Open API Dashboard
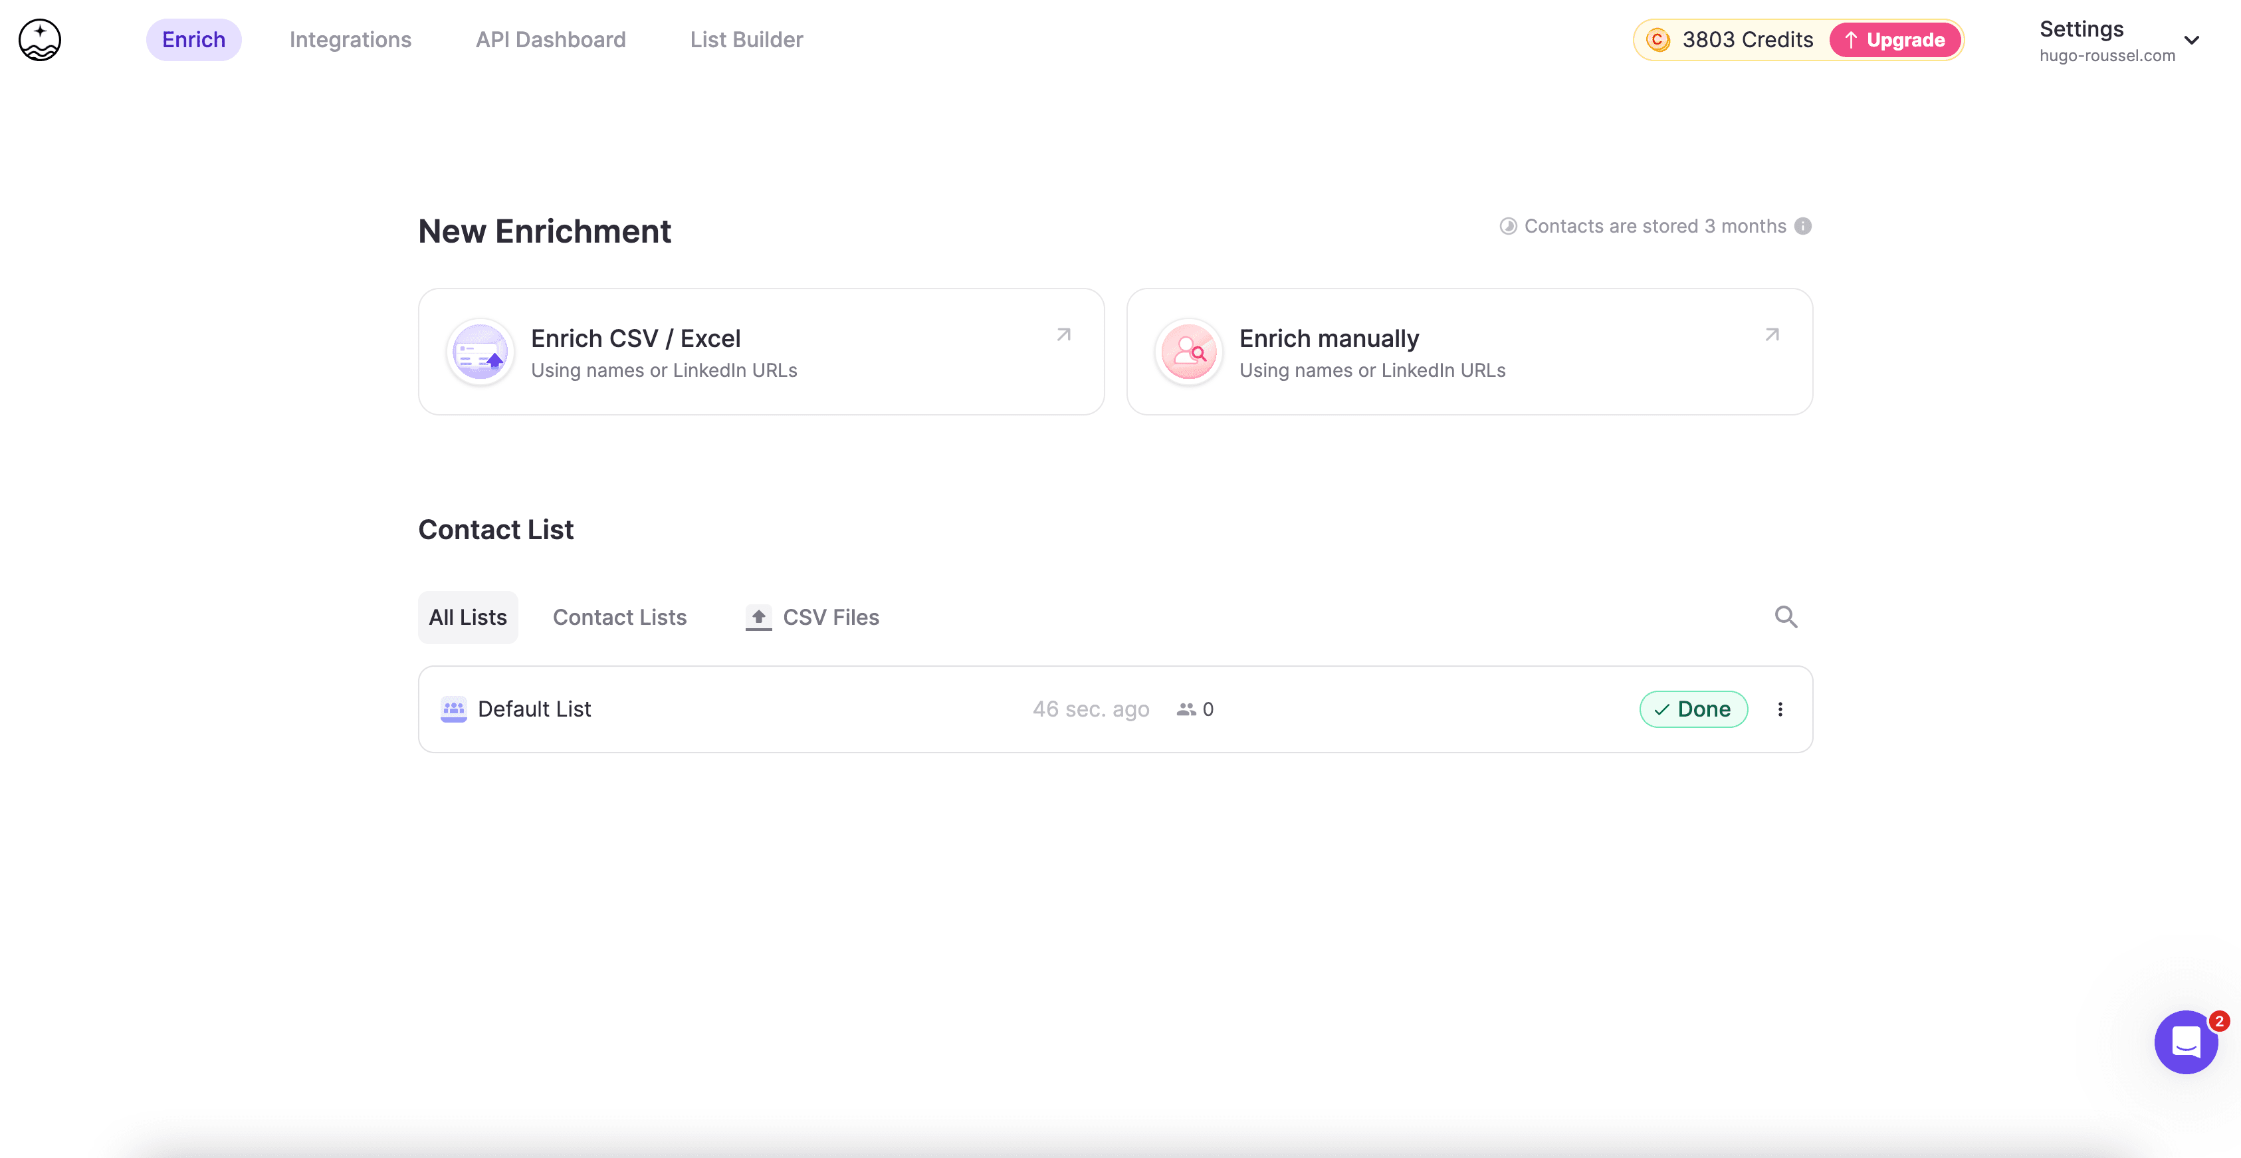 [550, 40]
